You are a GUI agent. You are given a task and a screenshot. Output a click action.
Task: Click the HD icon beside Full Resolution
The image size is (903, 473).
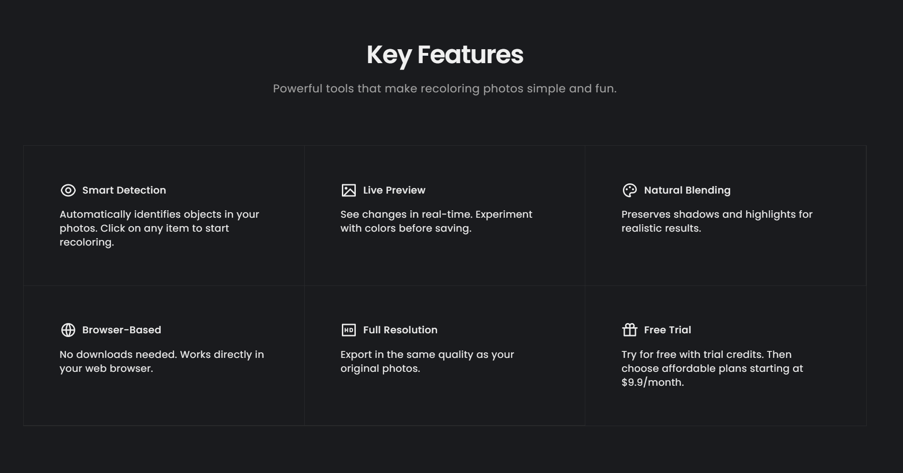coord(349,330)
